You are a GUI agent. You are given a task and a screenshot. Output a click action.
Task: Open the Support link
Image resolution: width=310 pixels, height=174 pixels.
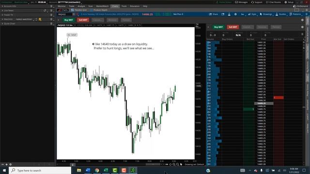tap(257, 2)
